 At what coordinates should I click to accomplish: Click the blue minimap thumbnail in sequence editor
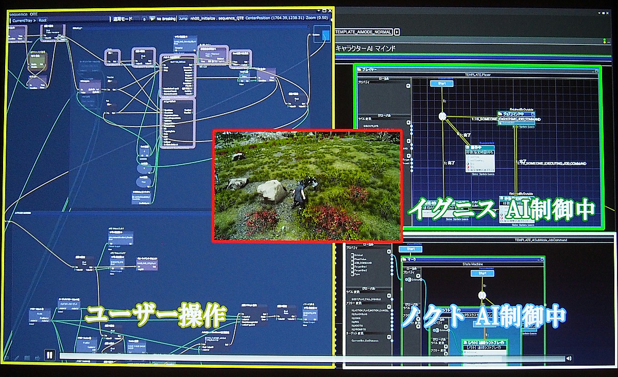point(325,36)
